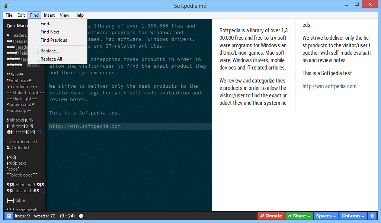
Task: Insert $$block math$$ markup
Action: point(23,191)
